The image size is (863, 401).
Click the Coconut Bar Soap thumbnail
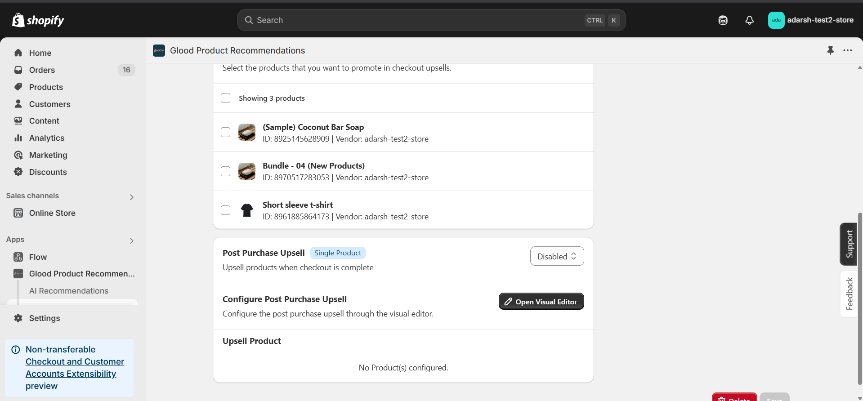pos(247,133)
